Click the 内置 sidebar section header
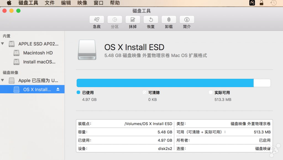This screenshot has height=160, width=283. (x=7, y=36)
